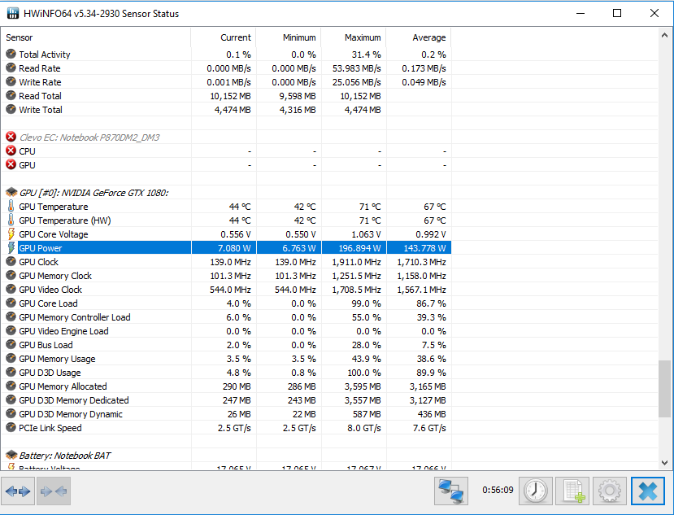
Task: Click gauge icon beside Write Rate
Action: point(11,81)
